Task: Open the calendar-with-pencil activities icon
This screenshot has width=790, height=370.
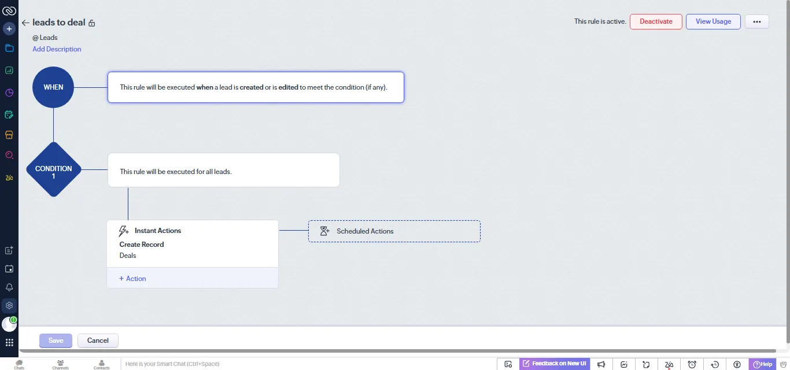Action: (x=9, y=114)
